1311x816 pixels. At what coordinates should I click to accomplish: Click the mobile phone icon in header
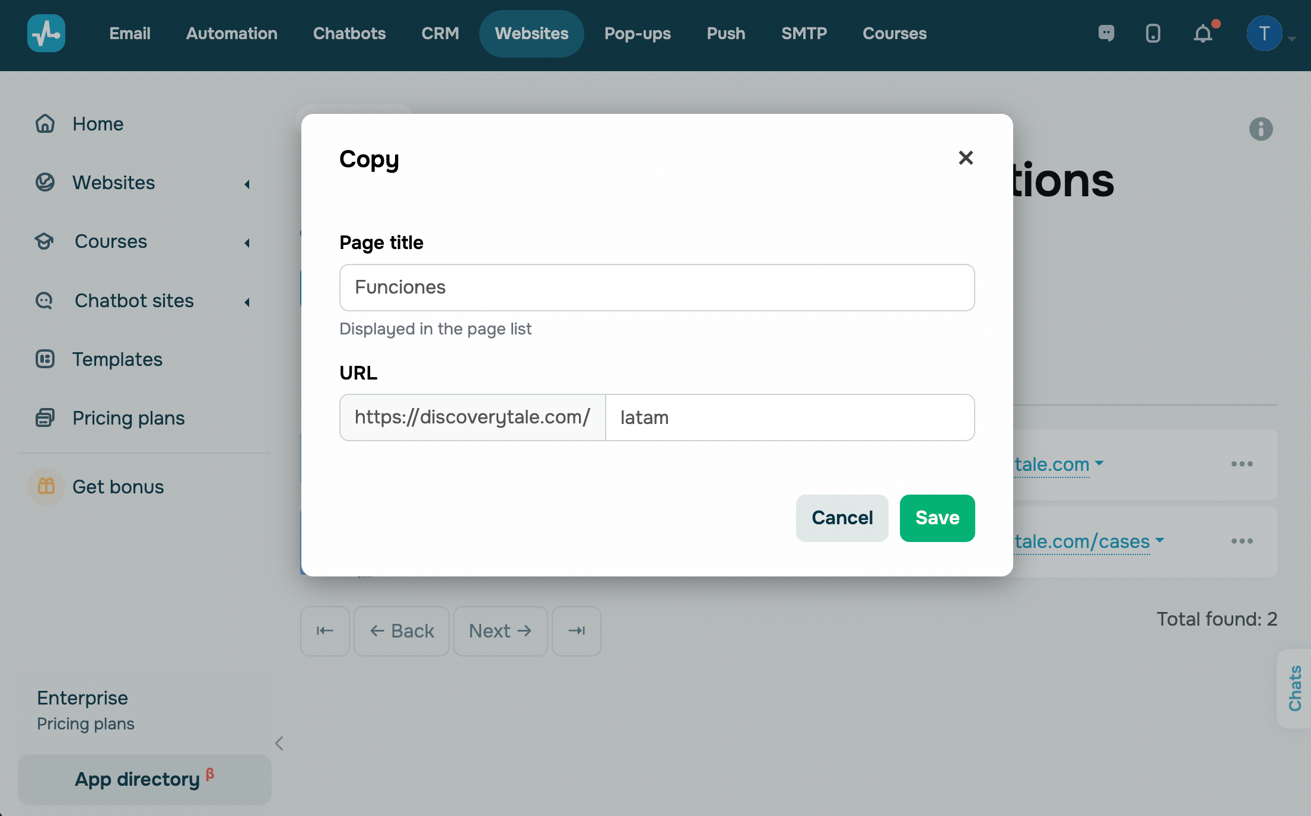(1153, 33)
